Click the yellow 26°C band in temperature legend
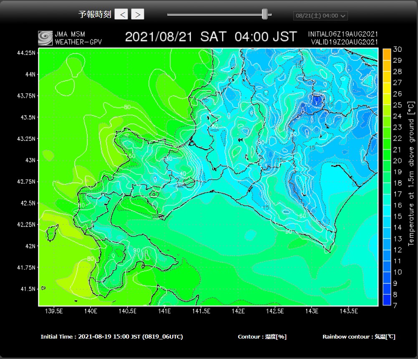Image resolution: width=418 pixels, height=359 pixels. coord(387,94)
